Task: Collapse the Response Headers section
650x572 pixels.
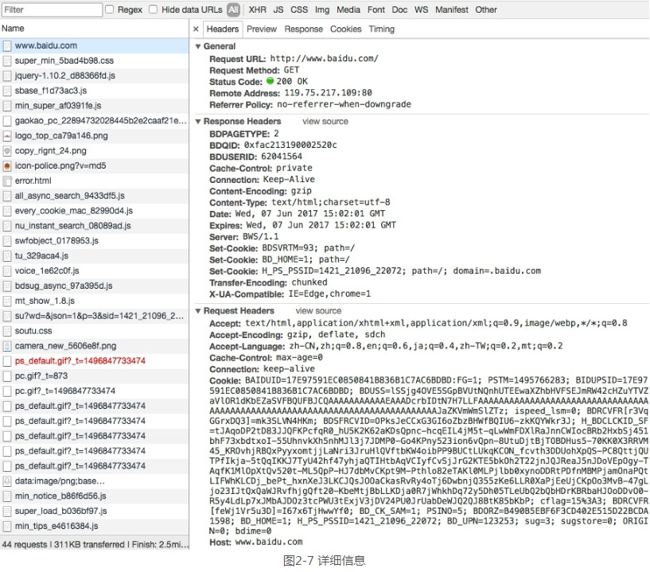Action: 198,122
